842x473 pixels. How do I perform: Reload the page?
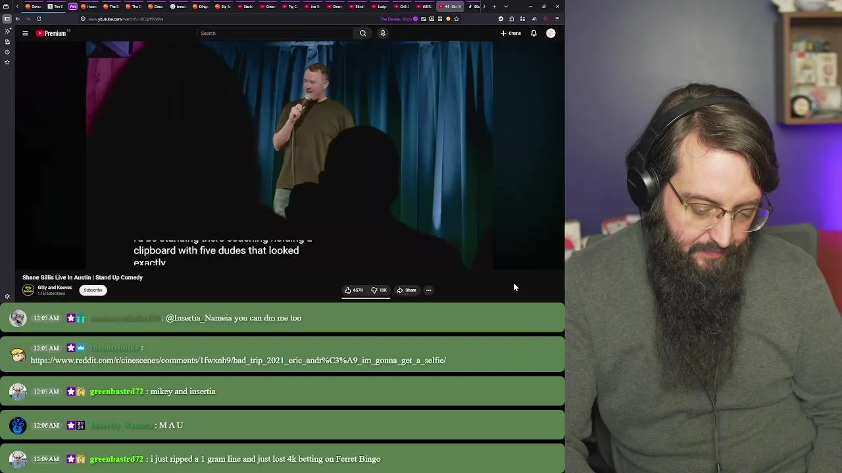coord(39,19)
